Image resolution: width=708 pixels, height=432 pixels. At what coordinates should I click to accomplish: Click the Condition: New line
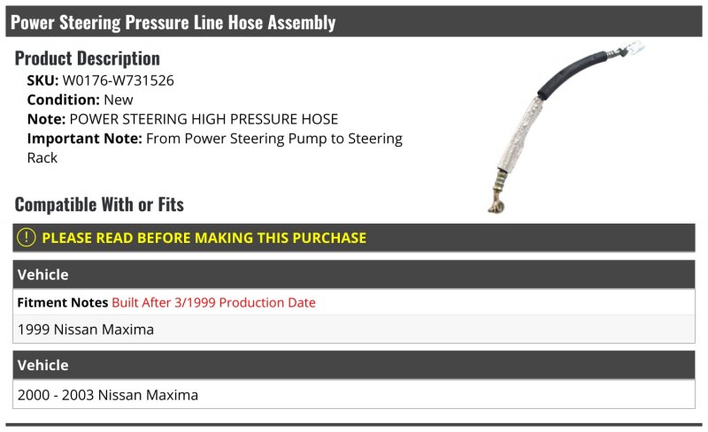coord(80,100)
